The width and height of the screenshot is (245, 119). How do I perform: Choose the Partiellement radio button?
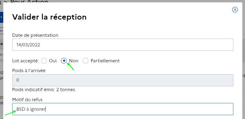coord(86,61)
